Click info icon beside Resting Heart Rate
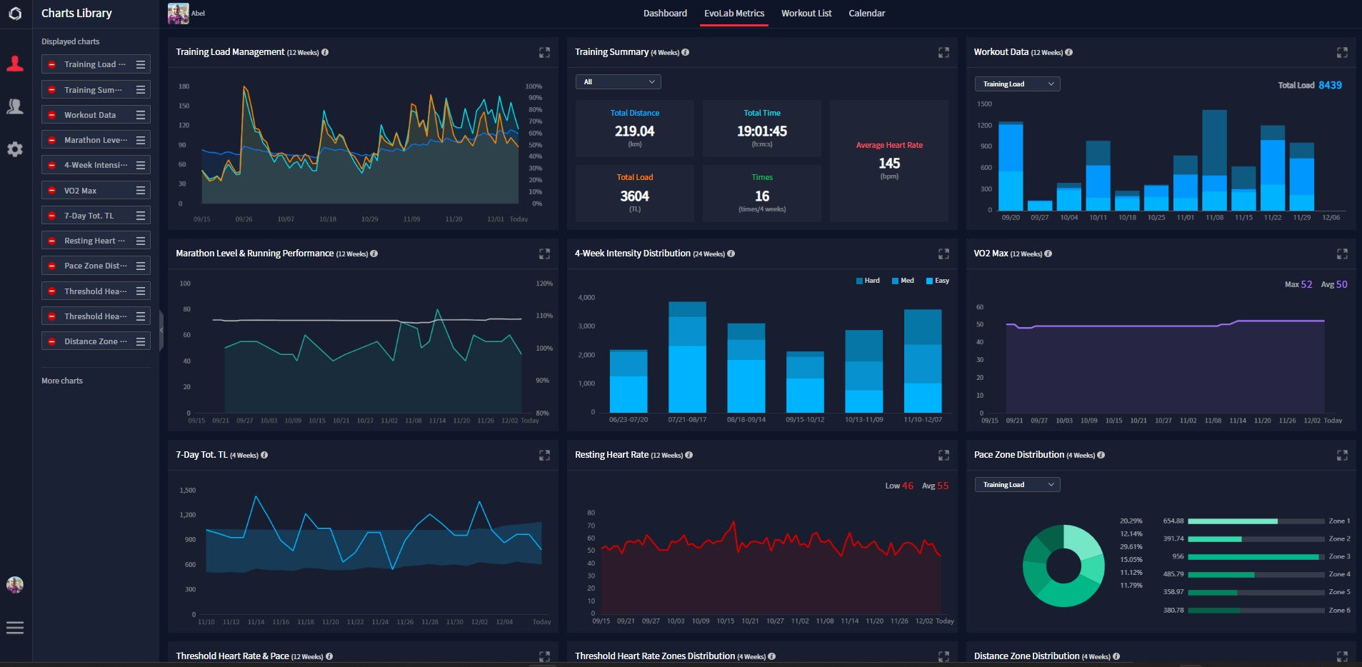Viewport: 1362px width, 667px height. 689,455
